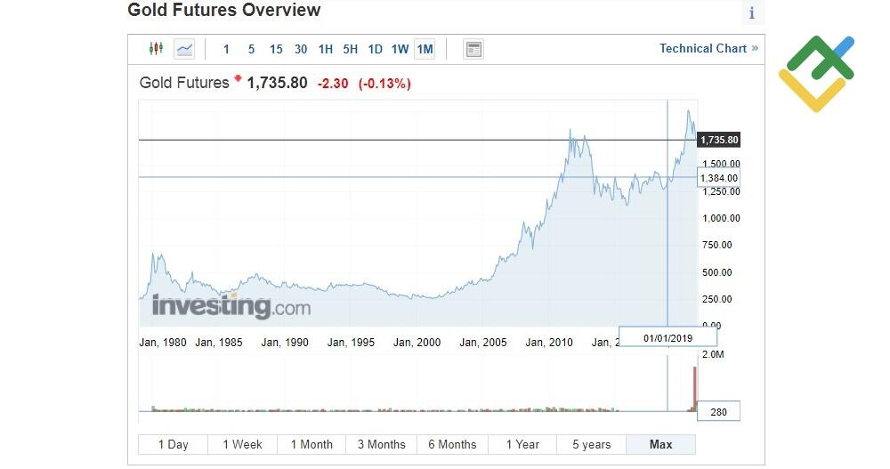This screenshot has width=890, height=469.
Task: Click the info icon beside Gold Futures Overview
Action: [x=752, y=12]
